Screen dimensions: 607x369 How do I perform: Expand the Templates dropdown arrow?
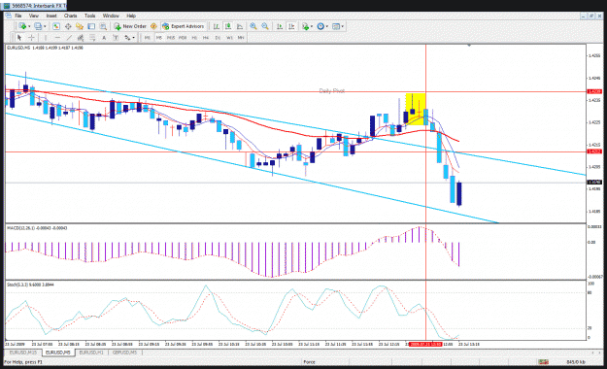pos(342,26)
